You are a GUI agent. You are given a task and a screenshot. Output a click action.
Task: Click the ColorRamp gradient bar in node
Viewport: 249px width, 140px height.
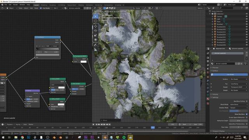[47, 49]
